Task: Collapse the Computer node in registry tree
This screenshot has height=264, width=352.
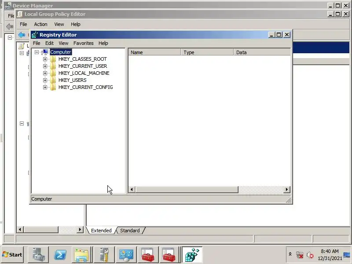Action: pyautogui.click(x=37, y=52)
